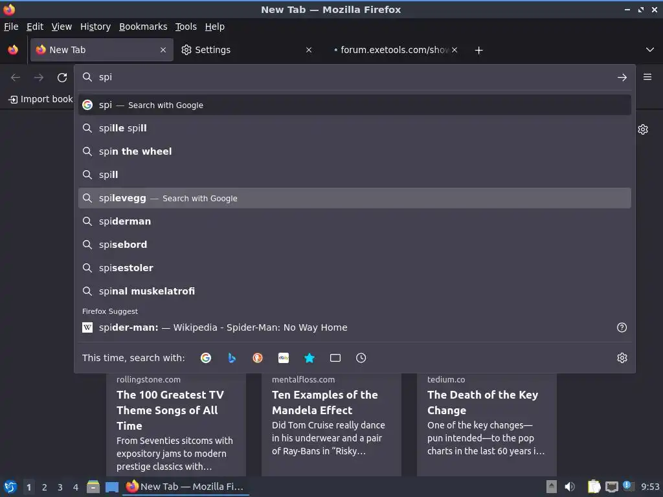Select 'spi — Search with Google' result
The width and height of the screenshot is (663, 497).
[354, 105]
